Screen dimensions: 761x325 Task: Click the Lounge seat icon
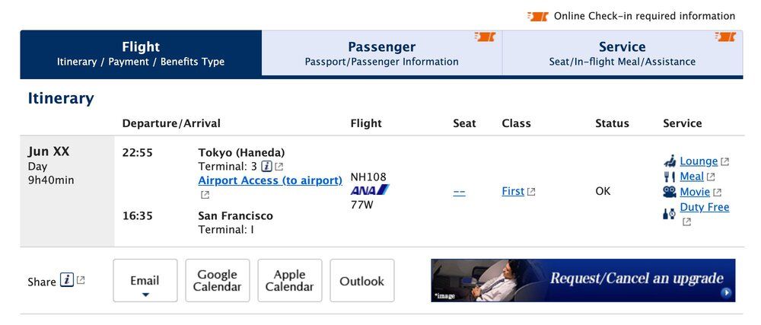tap(670, 161)
